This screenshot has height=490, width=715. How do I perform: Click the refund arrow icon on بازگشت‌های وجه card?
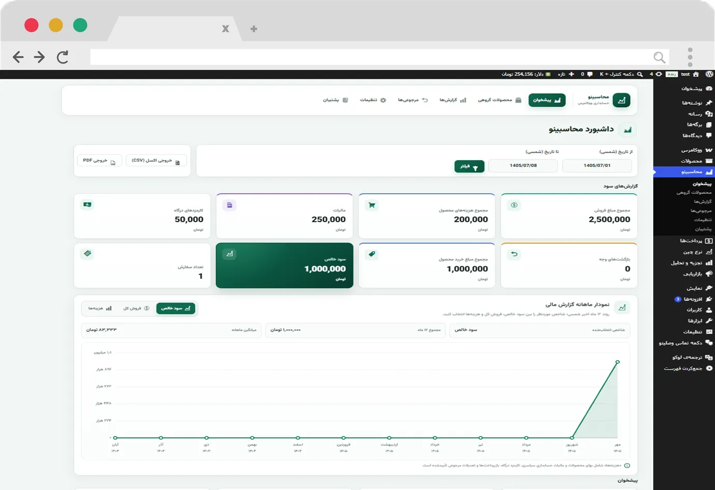click(514, 254)
